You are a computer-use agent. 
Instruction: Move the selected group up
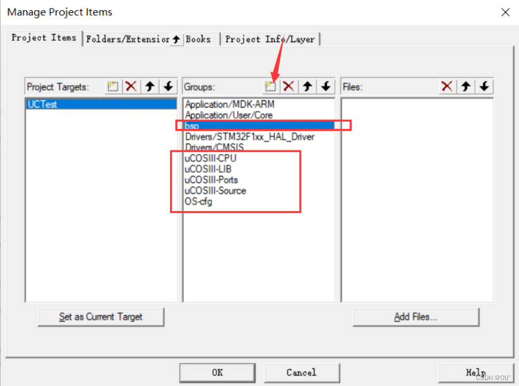tap(308, 86)
